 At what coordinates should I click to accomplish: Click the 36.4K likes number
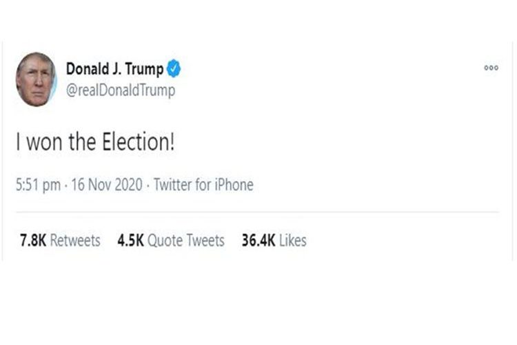tap(258, 240)
